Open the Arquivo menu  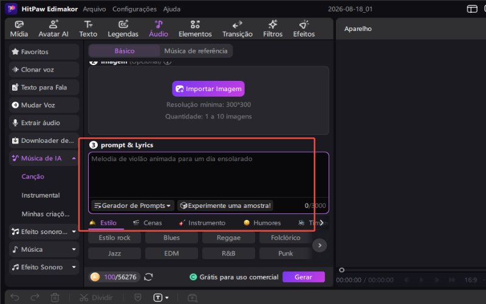94,9
